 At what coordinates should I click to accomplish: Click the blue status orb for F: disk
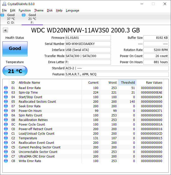coord(24,15)
